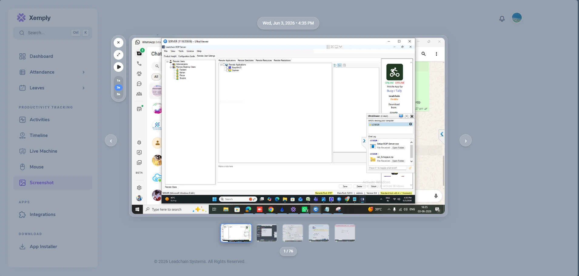
Task: Open the user profile avatar menu
Action: (517, 18)
